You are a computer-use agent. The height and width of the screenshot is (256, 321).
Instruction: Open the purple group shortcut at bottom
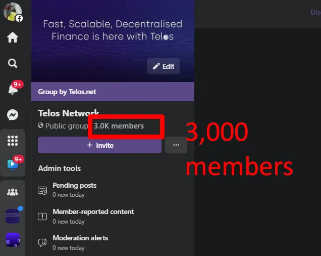tap(13, 240)
